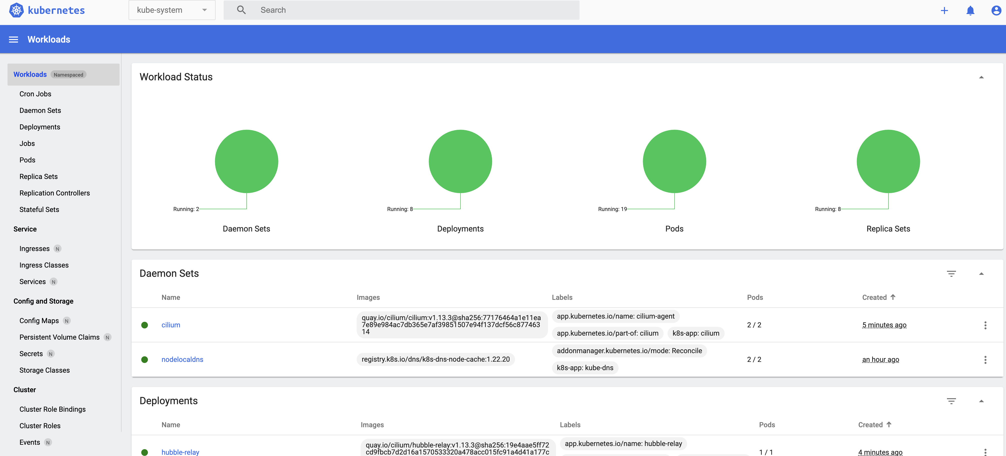
Task: Click the plus create resource icon
Action: coord(944,11)
